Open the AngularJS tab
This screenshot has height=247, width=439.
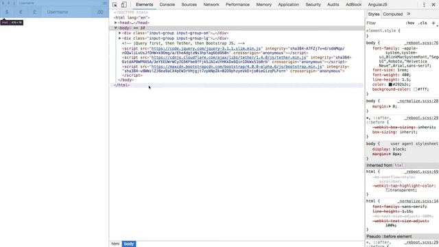(x=378, y=5)
